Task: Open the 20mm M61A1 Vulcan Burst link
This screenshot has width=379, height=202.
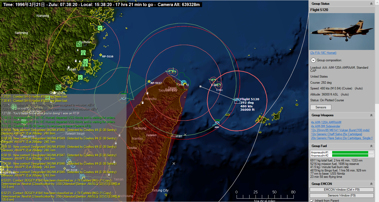Action: coord(340,130)
